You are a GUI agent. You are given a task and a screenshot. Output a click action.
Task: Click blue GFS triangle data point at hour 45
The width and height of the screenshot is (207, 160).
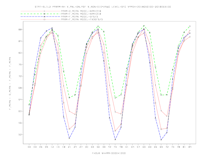[115, 139]
